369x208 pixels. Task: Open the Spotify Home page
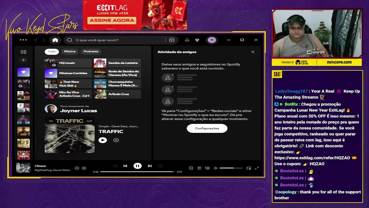(x=55, y=40)
